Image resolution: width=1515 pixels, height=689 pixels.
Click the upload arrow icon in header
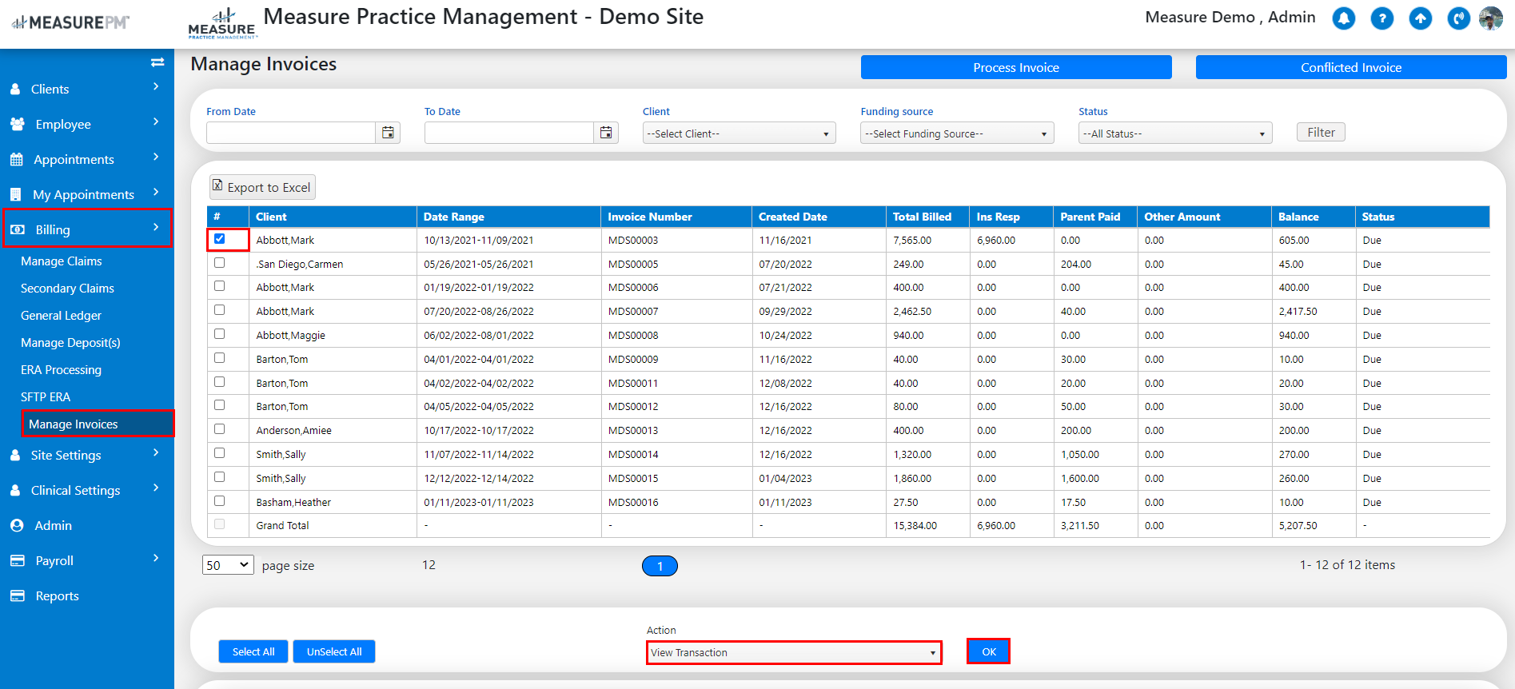click(1421, 18)
